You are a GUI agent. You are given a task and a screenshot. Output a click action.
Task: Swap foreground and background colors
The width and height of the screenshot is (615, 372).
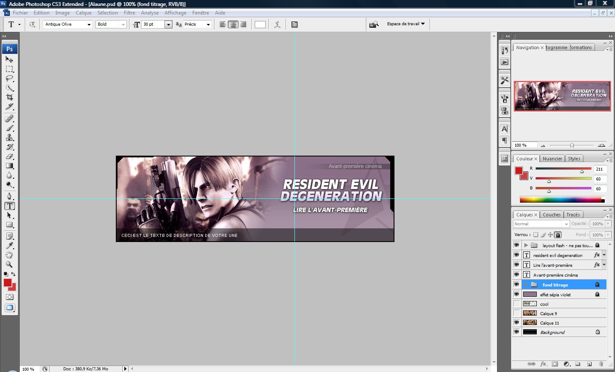(x=13, y=274)
